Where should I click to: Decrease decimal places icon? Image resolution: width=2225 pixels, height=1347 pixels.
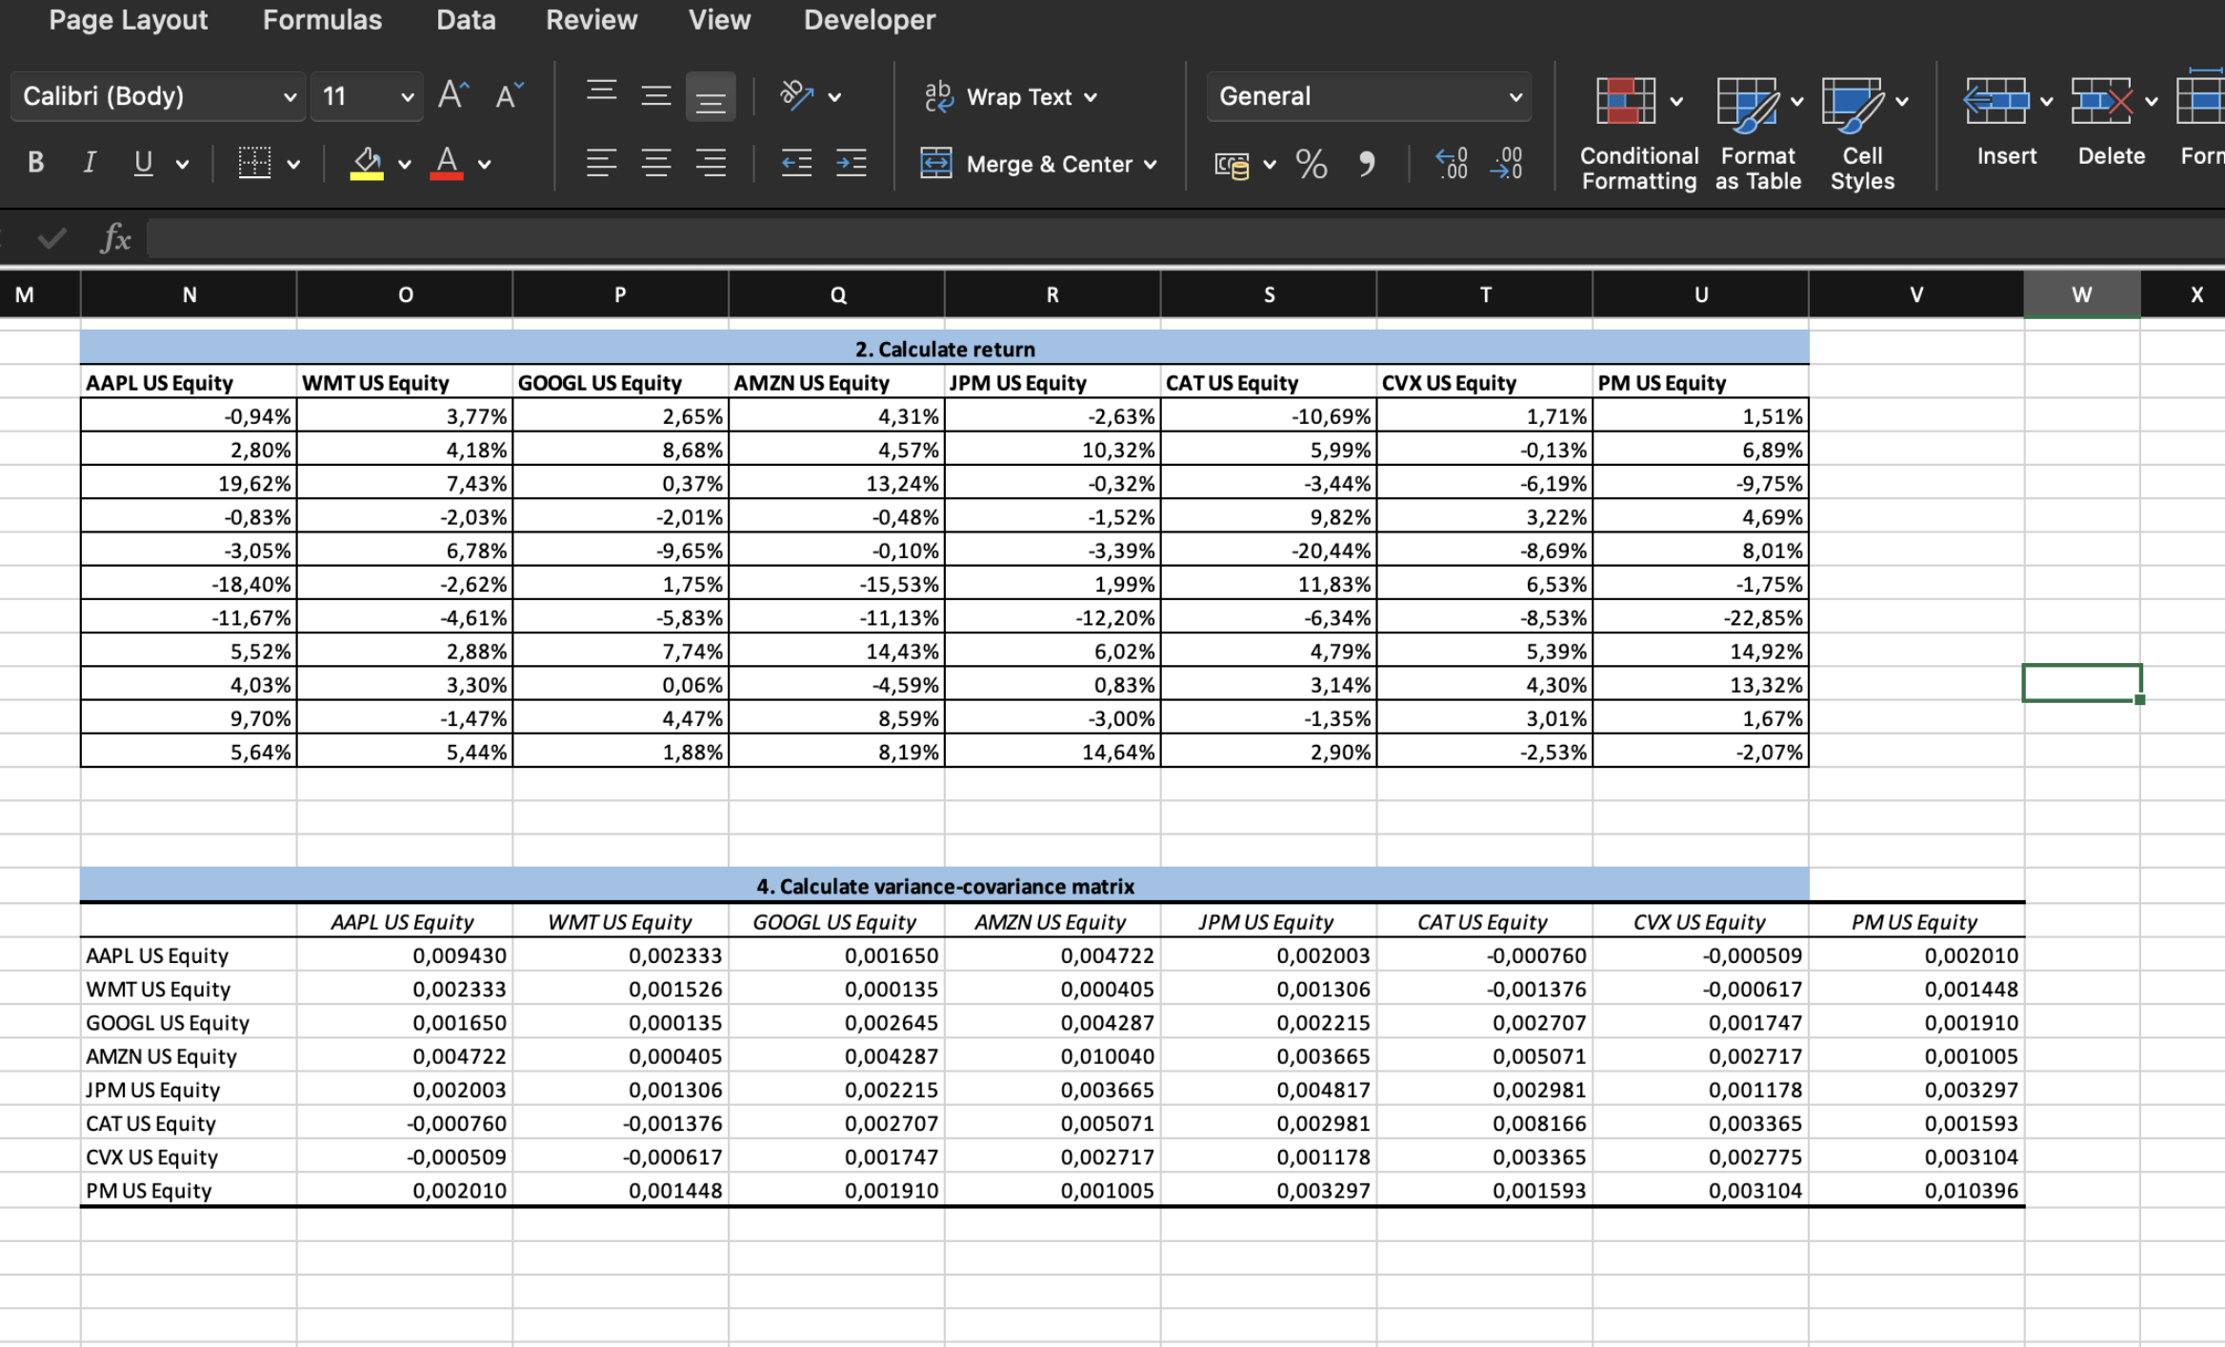click(x=1507, y=163)
